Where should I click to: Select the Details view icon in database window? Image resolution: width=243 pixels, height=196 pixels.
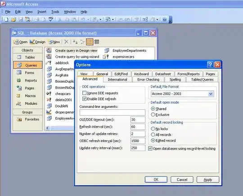tap(97, 42)
